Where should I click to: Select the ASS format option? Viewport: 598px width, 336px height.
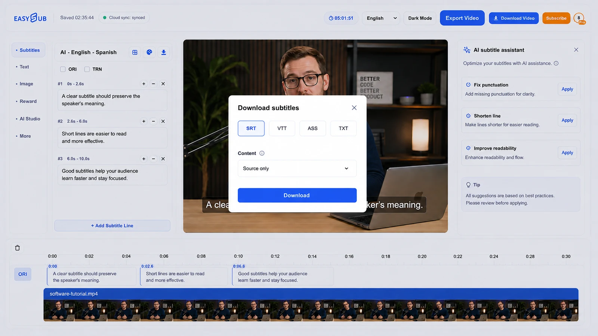(x=313, y=128)
